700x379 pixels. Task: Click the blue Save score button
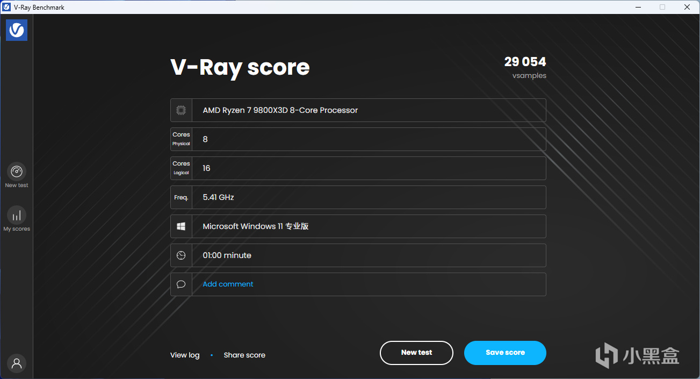505,353
